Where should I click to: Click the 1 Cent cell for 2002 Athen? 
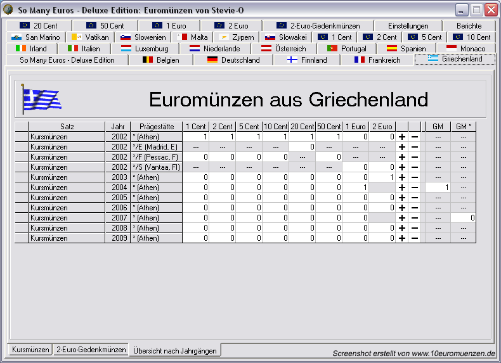[196, 137]
